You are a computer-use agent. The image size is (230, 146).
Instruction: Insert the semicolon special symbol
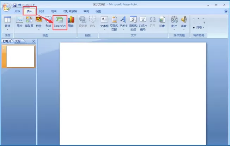point(194,23)
